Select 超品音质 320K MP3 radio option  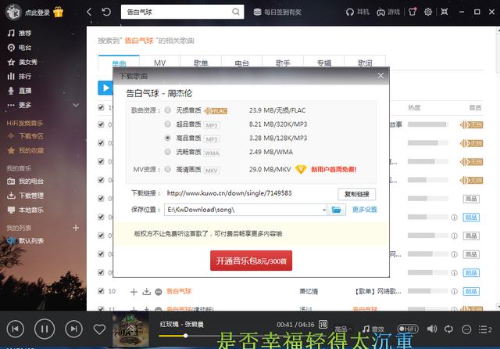pos(168,124)
